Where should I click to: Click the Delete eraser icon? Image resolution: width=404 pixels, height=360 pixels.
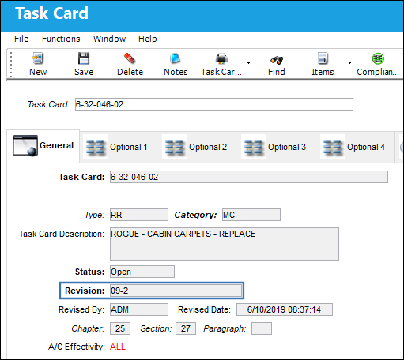(130, 59)
